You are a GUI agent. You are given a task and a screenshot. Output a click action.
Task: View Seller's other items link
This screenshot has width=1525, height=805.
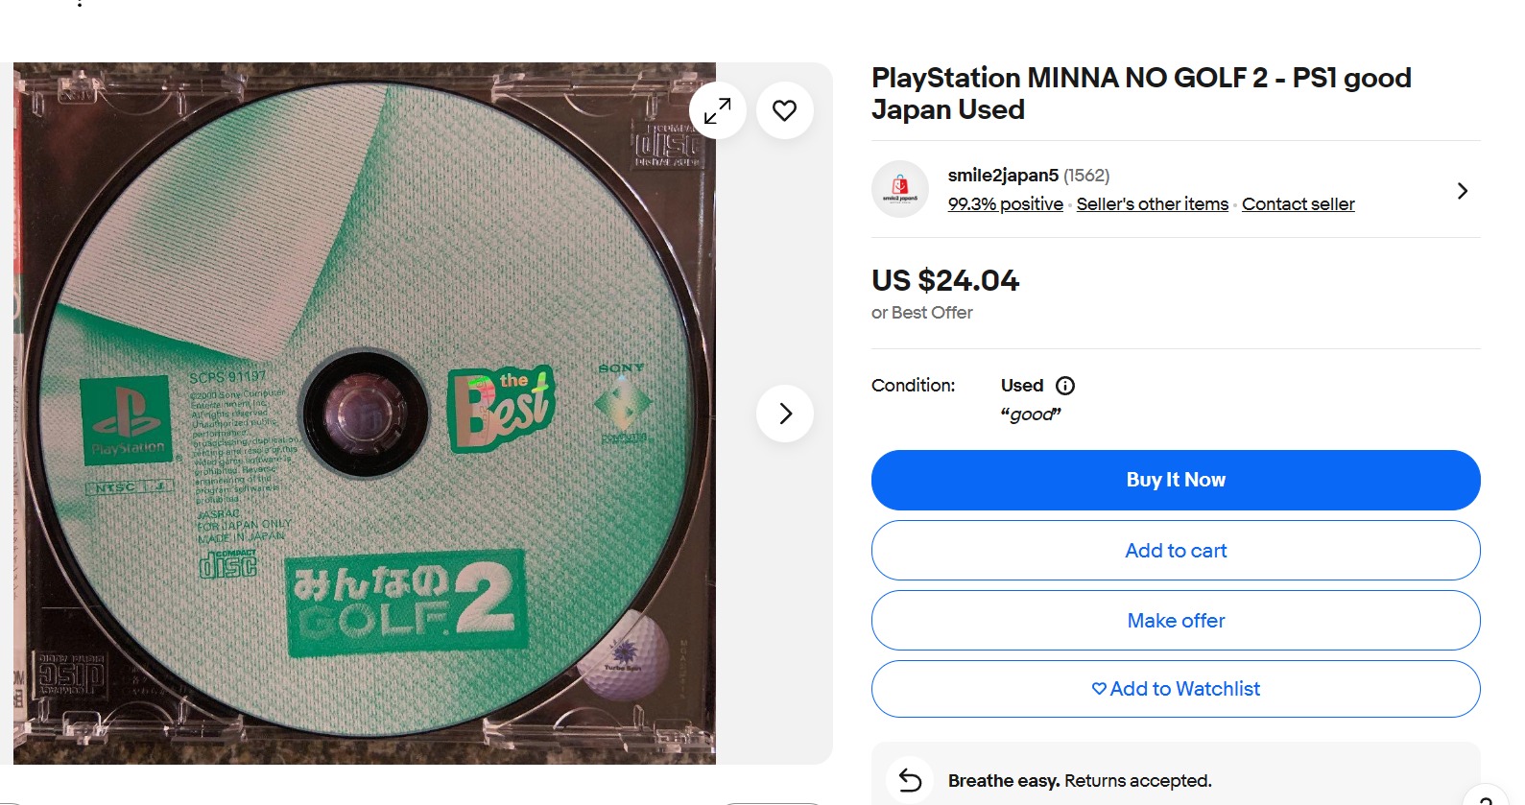click(1152, 204)
